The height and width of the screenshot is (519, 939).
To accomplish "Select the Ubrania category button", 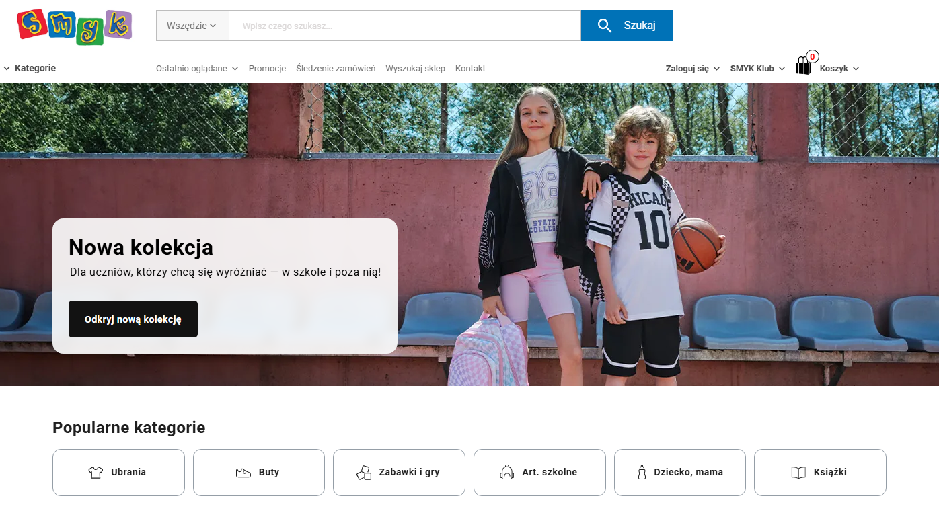I will (x=118, y=473).
